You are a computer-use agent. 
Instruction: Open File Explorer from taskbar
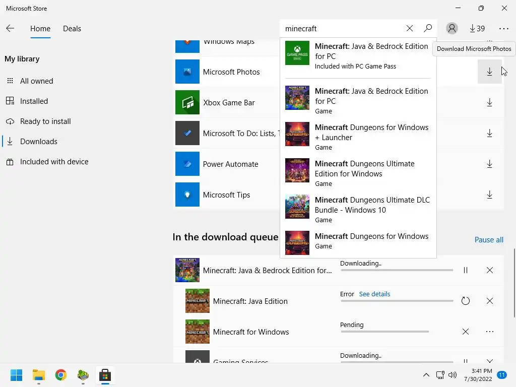tap(38, 375)
